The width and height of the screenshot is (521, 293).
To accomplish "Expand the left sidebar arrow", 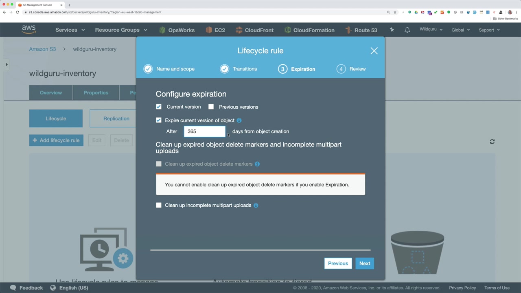I will tap(7, 64).
